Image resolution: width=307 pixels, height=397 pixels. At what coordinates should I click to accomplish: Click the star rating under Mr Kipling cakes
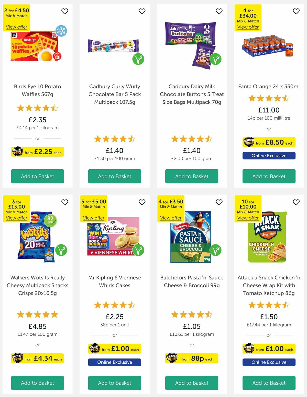point(115,305)
